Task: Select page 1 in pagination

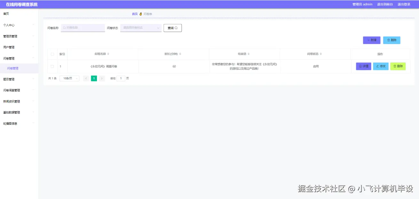Action: pyautogui.click(x=94, y=78)
